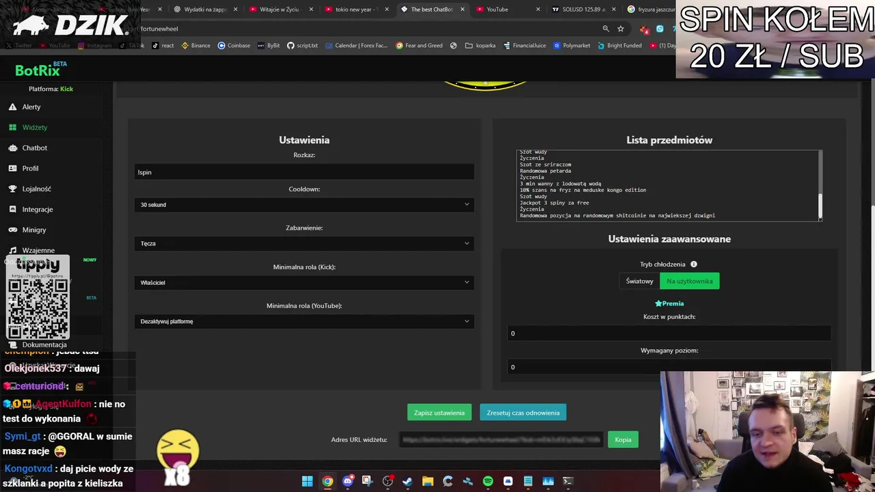Open the Polymarket bookmark

click(571, 45)
